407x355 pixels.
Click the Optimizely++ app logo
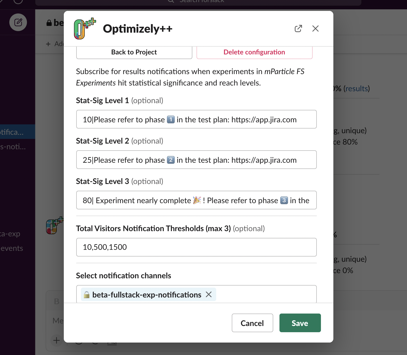click(x=85, y=29)
